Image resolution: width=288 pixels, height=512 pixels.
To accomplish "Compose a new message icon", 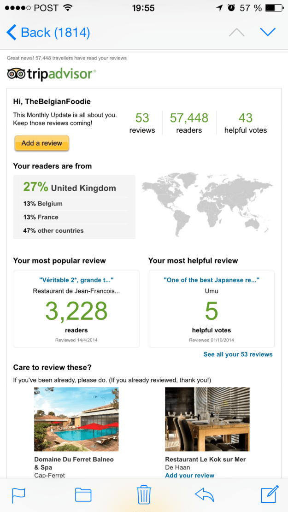I will click(x=270, y=494).
